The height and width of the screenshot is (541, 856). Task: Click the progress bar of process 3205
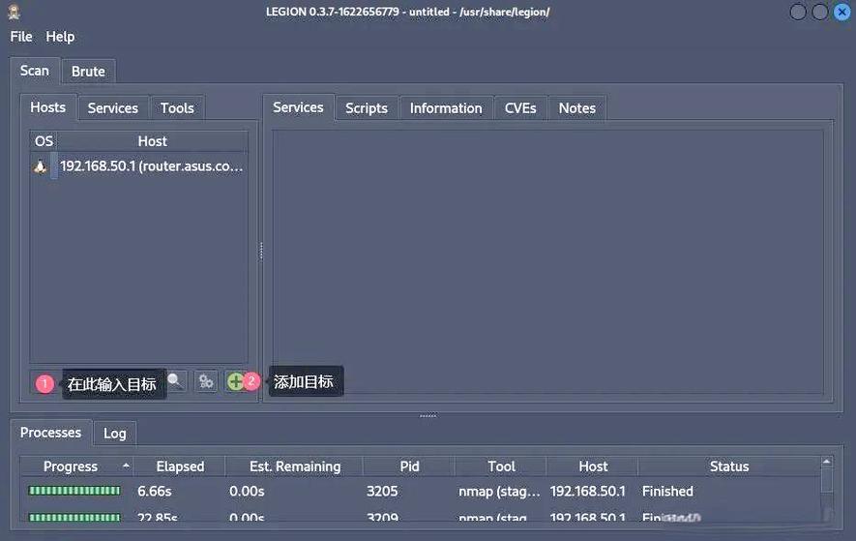pos(74,492)
